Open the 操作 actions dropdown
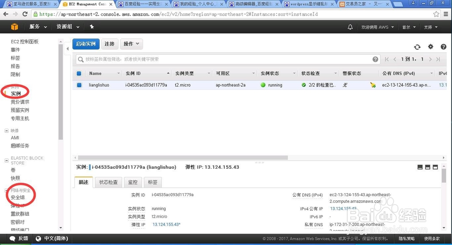Viewport: 452px width, 245px height. pos(132,44)
